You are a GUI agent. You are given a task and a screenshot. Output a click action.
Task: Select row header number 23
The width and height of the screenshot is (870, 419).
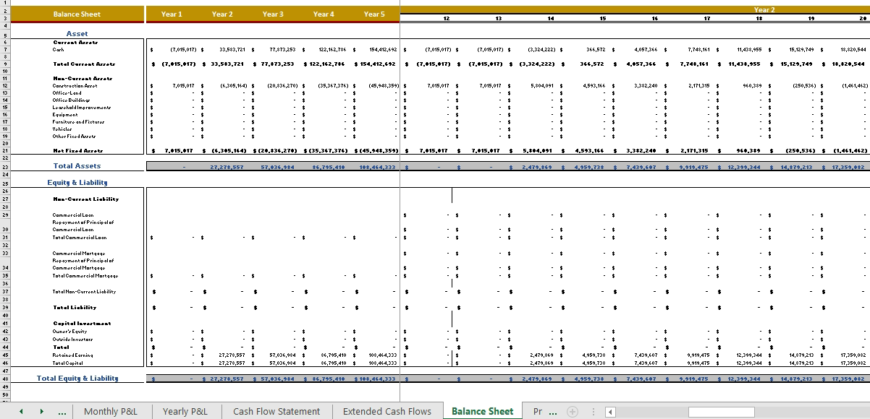(x=4, y=167)
